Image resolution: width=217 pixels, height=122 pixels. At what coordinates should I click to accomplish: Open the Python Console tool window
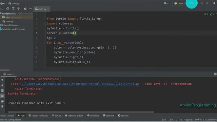pos(74,116)
